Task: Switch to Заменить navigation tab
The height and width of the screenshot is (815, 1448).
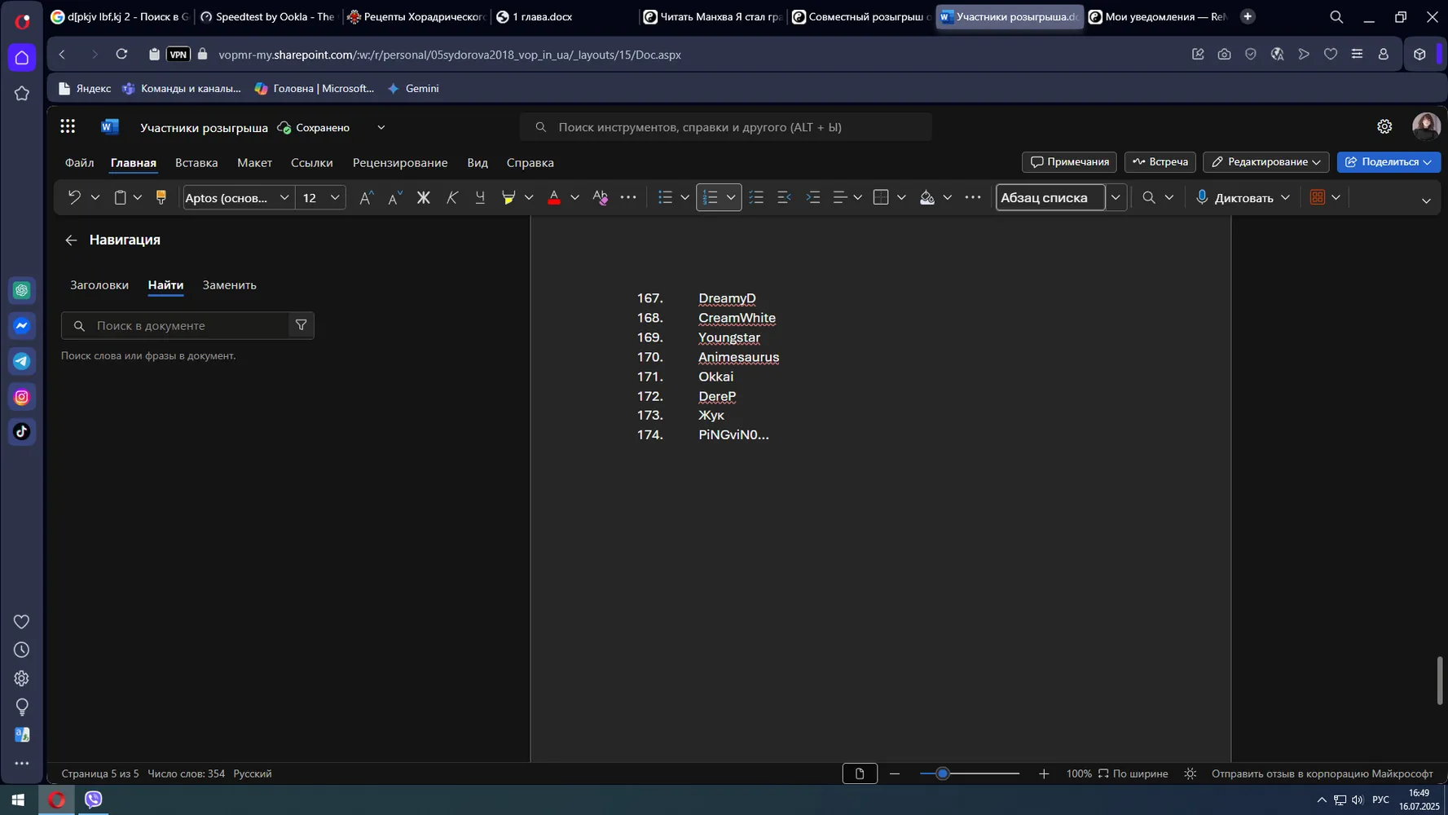Action: tap(229, 284)
